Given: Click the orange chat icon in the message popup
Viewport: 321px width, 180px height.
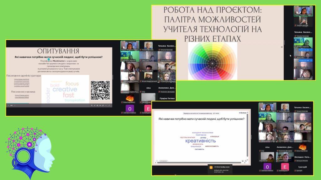Looking at the screenshot, I should (x=211, y=167).
